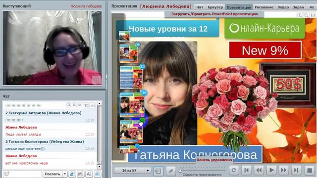The image size is (317, 178).
Task: Select the topmost small slide thumbnail
Action: [x=124, y=36]
